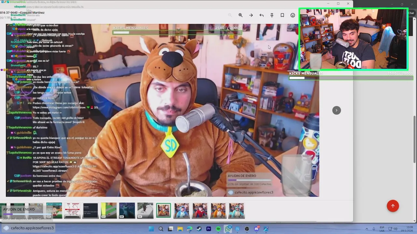Screen dimensions: 417x234
Task: Open the grey cockroach GIF thumbnail
Action: tap(145, 211)
